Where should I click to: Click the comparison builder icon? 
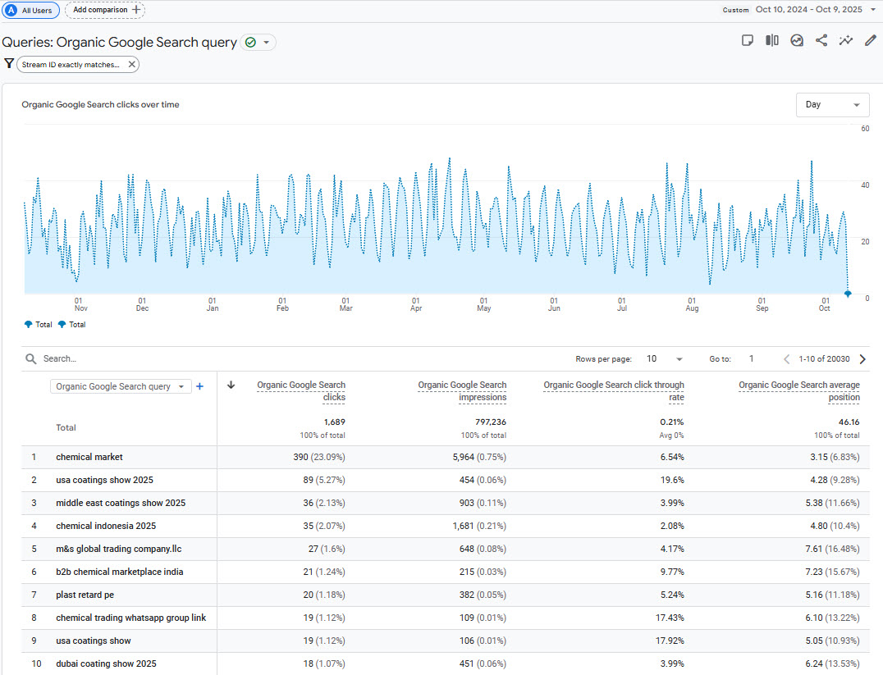coord(771,39)
